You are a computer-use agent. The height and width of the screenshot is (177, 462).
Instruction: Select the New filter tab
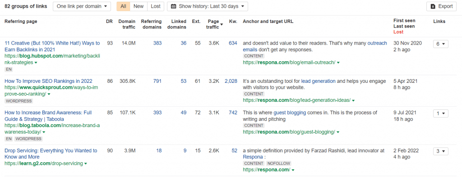139,6
